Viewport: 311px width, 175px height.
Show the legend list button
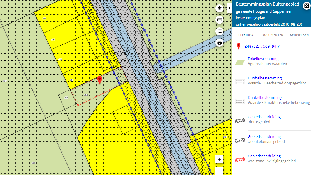coord(219,31)
